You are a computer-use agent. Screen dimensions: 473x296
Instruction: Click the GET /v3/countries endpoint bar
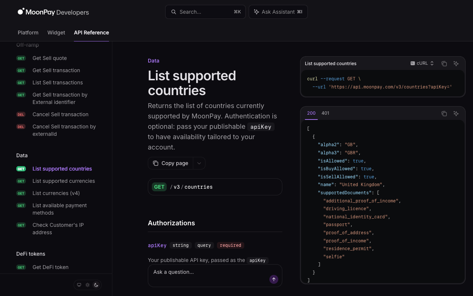(215, 187)
